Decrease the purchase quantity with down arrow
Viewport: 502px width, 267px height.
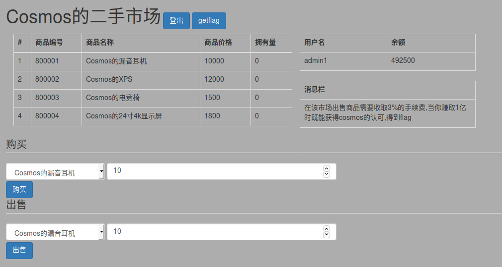click(327, 174)
